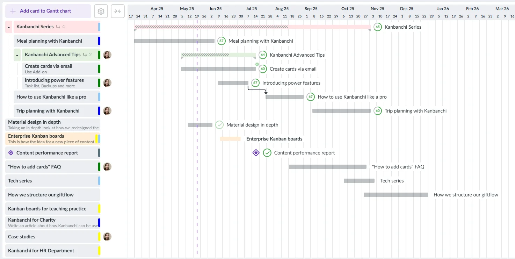Select Trip planning with Kanbanchi card
This screenshot has width=515, height=259.
tap(57, 111)
